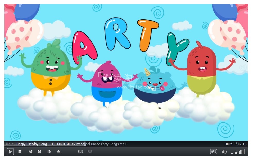Skip to the next file

point(39,152)
